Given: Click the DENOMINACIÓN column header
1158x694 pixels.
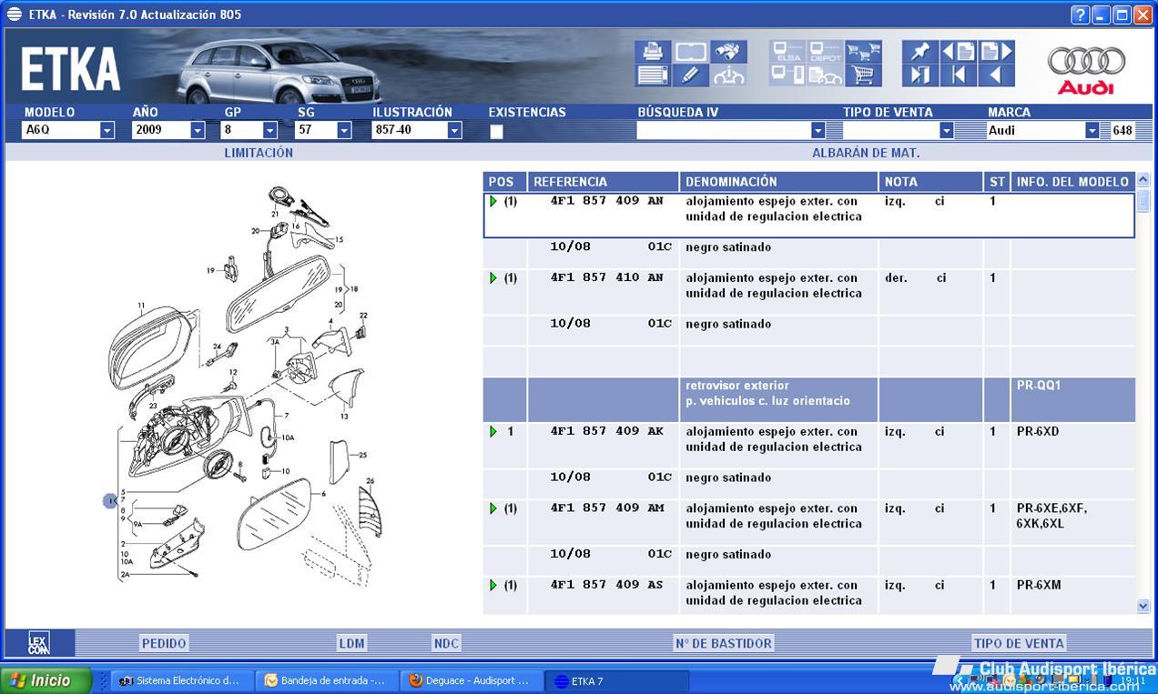Looking at the screenshot, I should pyautogui.click(x=779, y=182).
